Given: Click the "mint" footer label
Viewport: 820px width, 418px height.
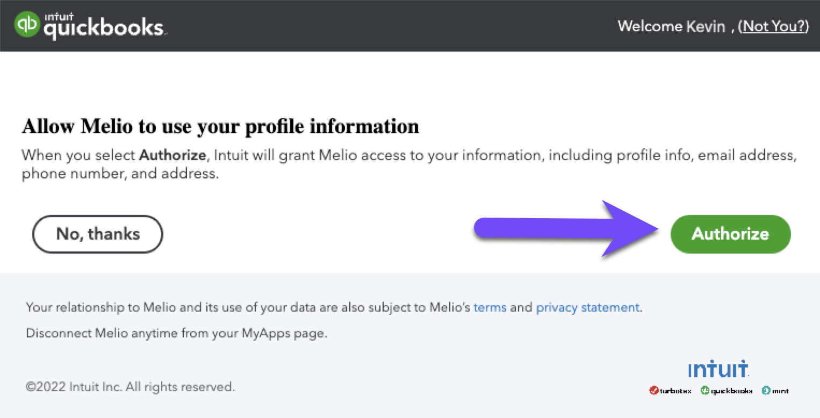Looking at the screenshot, I should (781, 391).
